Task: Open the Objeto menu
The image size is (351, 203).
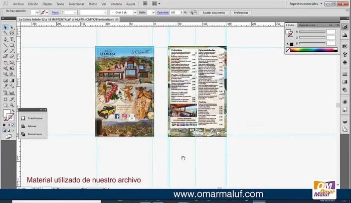Action: point(47,4)
